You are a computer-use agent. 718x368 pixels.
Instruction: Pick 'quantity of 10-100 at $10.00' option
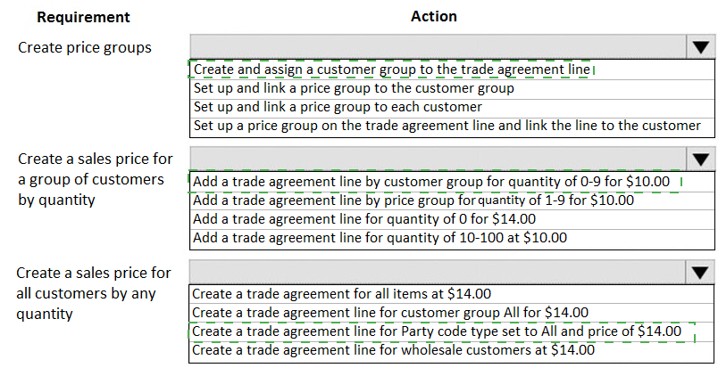coord(380,238)
